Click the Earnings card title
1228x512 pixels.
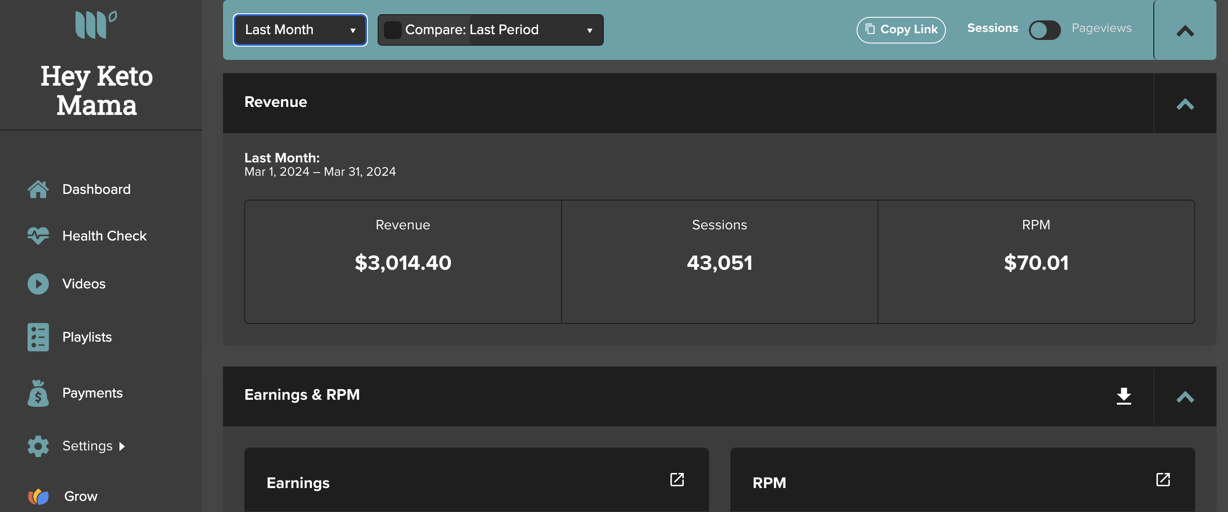coord(298,483)
